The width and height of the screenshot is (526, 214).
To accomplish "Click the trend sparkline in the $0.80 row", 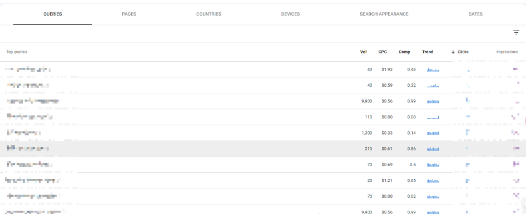I will click(433, 117).
